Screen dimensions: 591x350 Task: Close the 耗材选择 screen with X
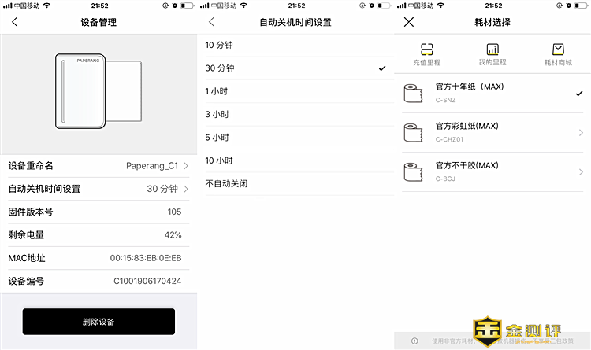[408, 22]
